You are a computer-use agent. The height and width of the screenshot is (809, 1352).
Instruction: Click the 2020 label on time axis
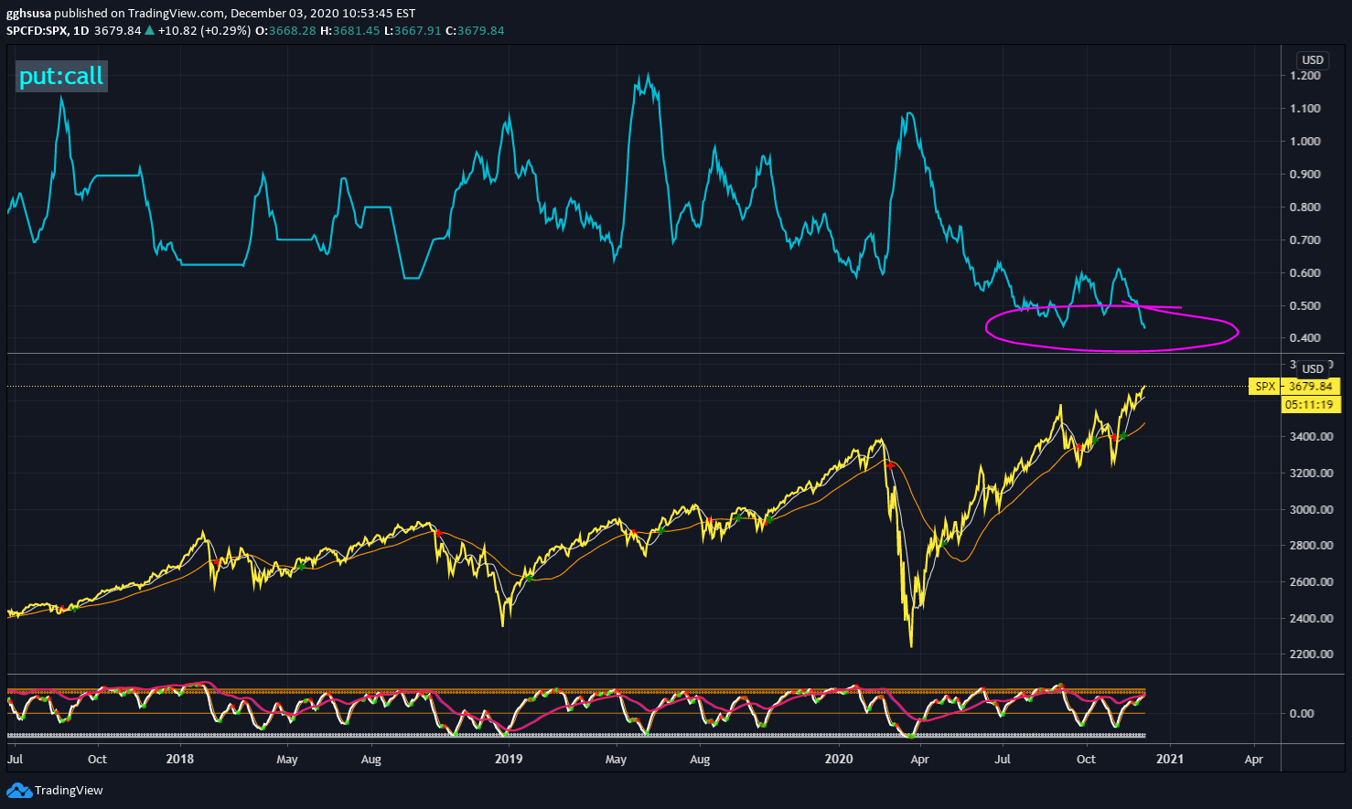click(839, 759)
